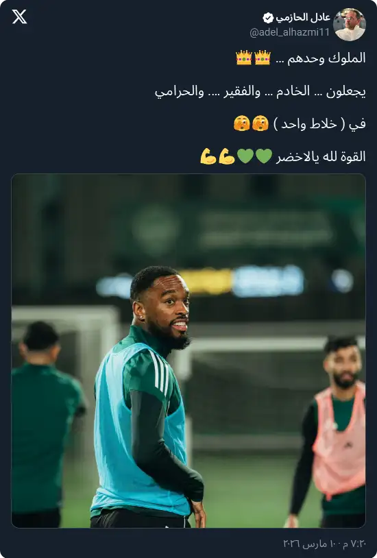
Task: Click the right shocked face emoji
Action: (260, 123)
